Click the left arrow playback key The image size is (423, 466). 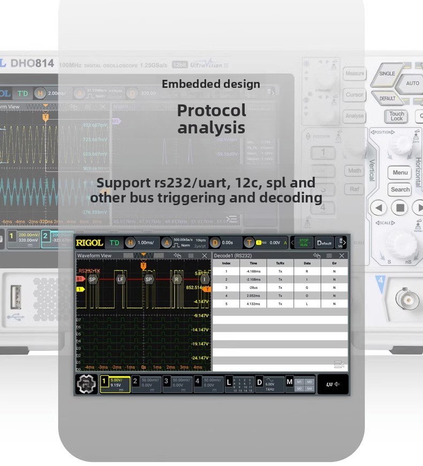coord(379,208)
